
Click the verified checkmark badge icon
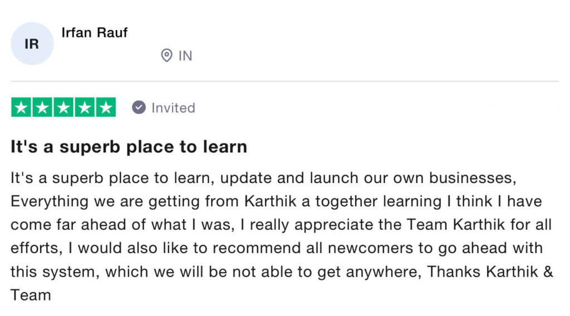[x=139, y=107]
